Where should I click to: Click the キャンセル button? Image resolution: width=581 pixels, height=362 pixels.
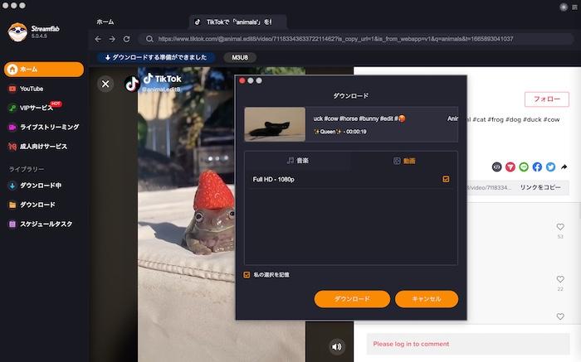[x=427, y=299]
